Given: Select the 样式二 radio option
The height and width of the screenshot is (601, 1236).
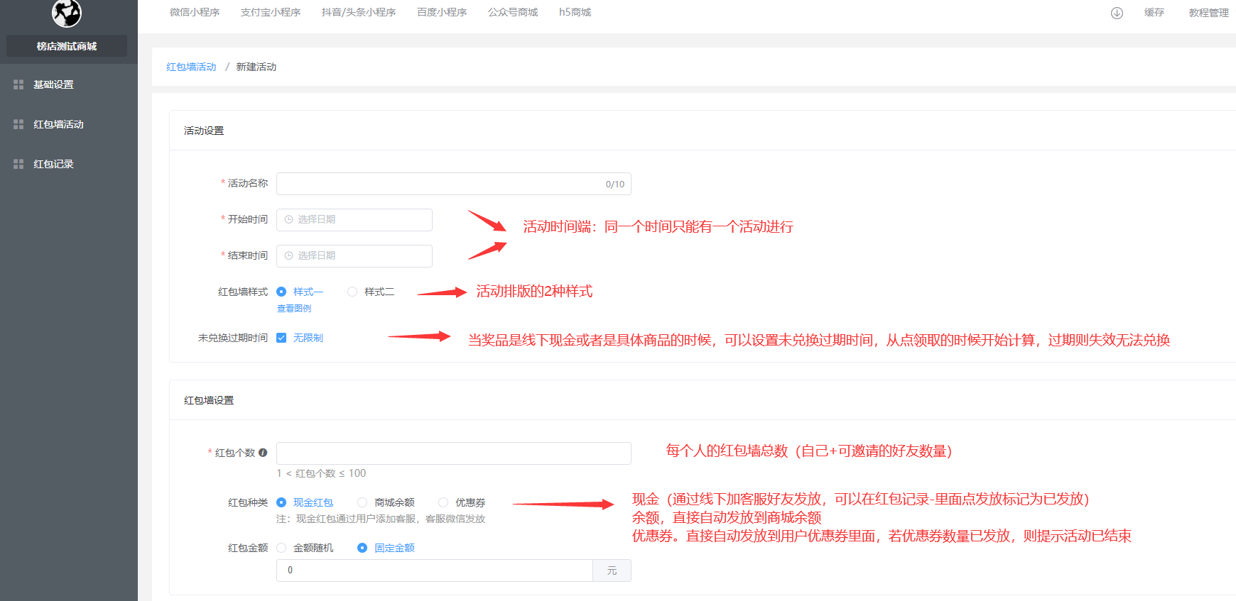Looking at the screenshot, I should pyautogui.click(x=352, y=292).
